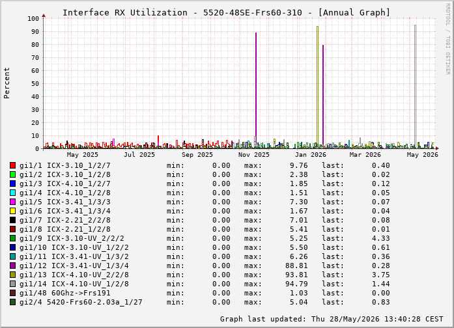Click the red gi1/1 legend color swatch
Screen dimensions: 454x328
12,165
